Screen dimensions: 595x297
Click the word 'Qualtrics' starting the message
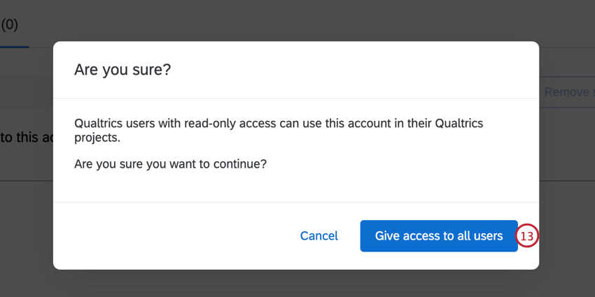pyautogui.click(x=99, y=124)
